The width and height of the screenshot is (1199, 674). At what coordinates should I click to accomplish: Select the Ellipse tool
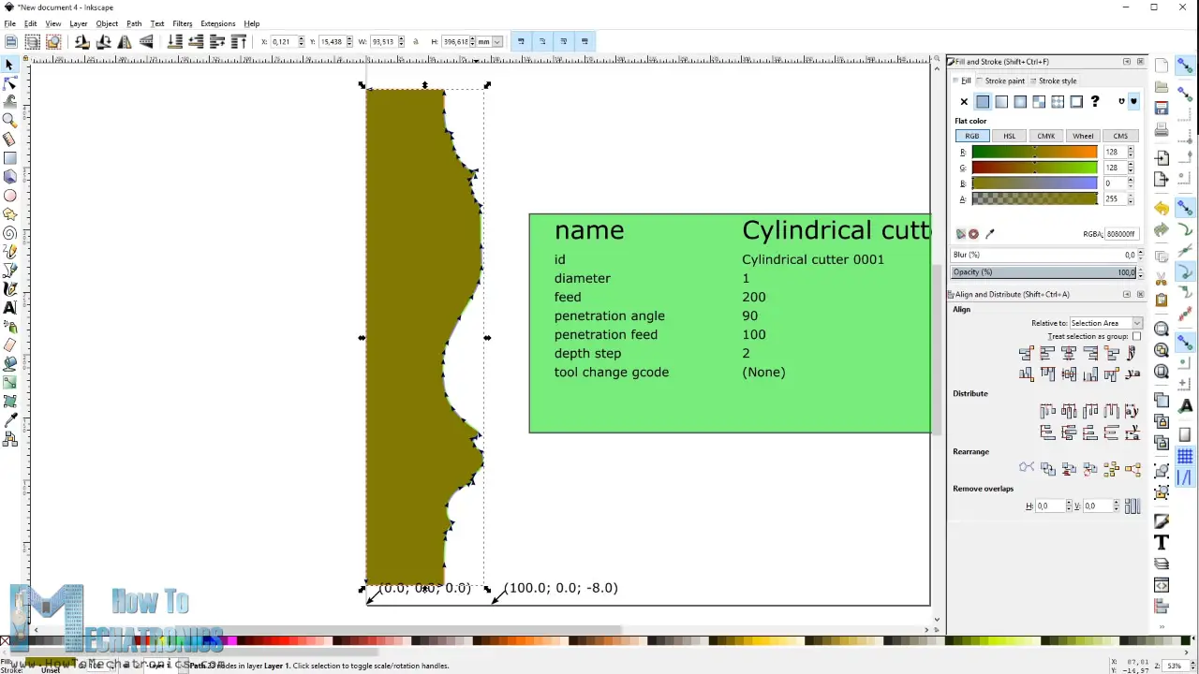coord(11,196)
